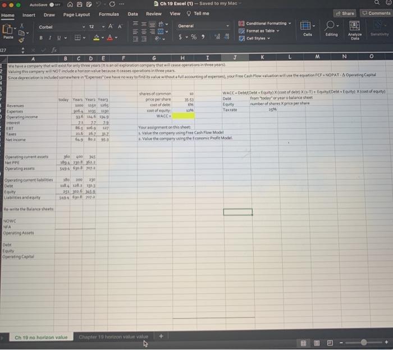Align text to the left
Image resolution: width=393 pixels, height=350 pixels.
pyautogui.click(x=135, y=31)
